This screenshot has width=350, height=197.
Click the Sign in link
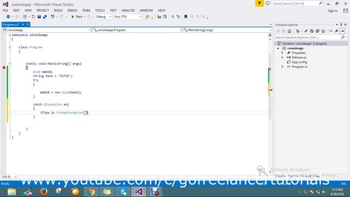tap(332, 11)
